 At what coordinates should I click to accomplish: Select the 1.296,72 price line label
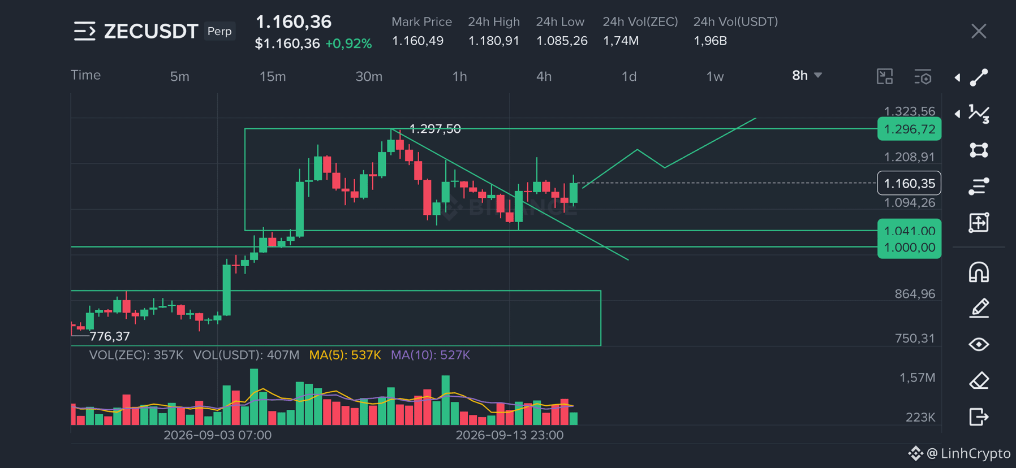(x=909, y=129)
